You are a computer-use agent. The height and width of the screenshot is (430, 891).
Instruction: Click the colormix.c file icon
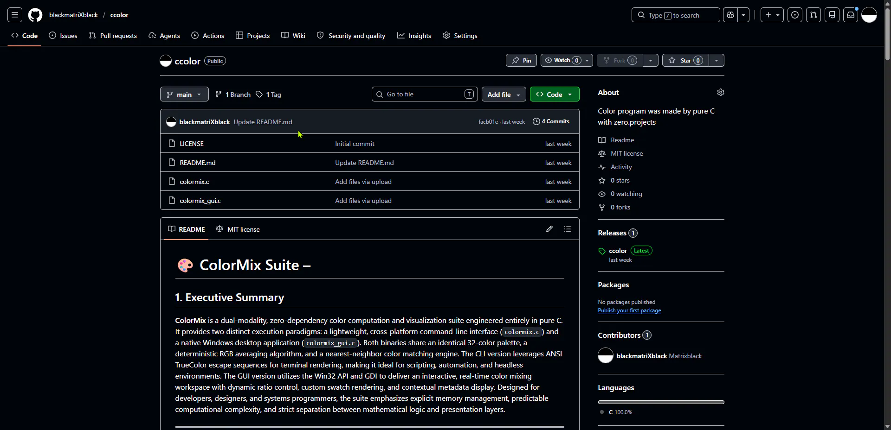[x=172, y=182]
